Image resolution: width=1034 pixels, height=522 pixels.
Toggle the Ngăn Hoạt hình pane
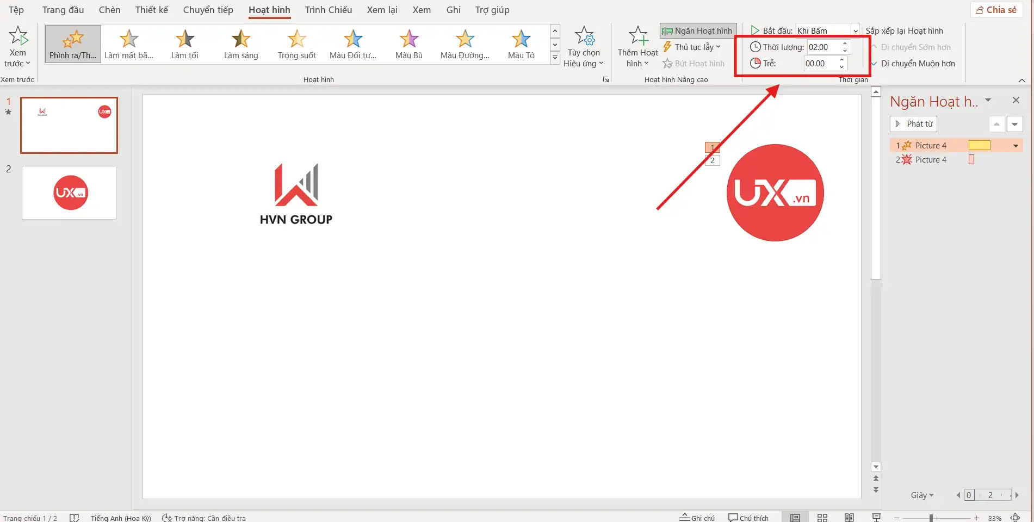click(698, 31)
